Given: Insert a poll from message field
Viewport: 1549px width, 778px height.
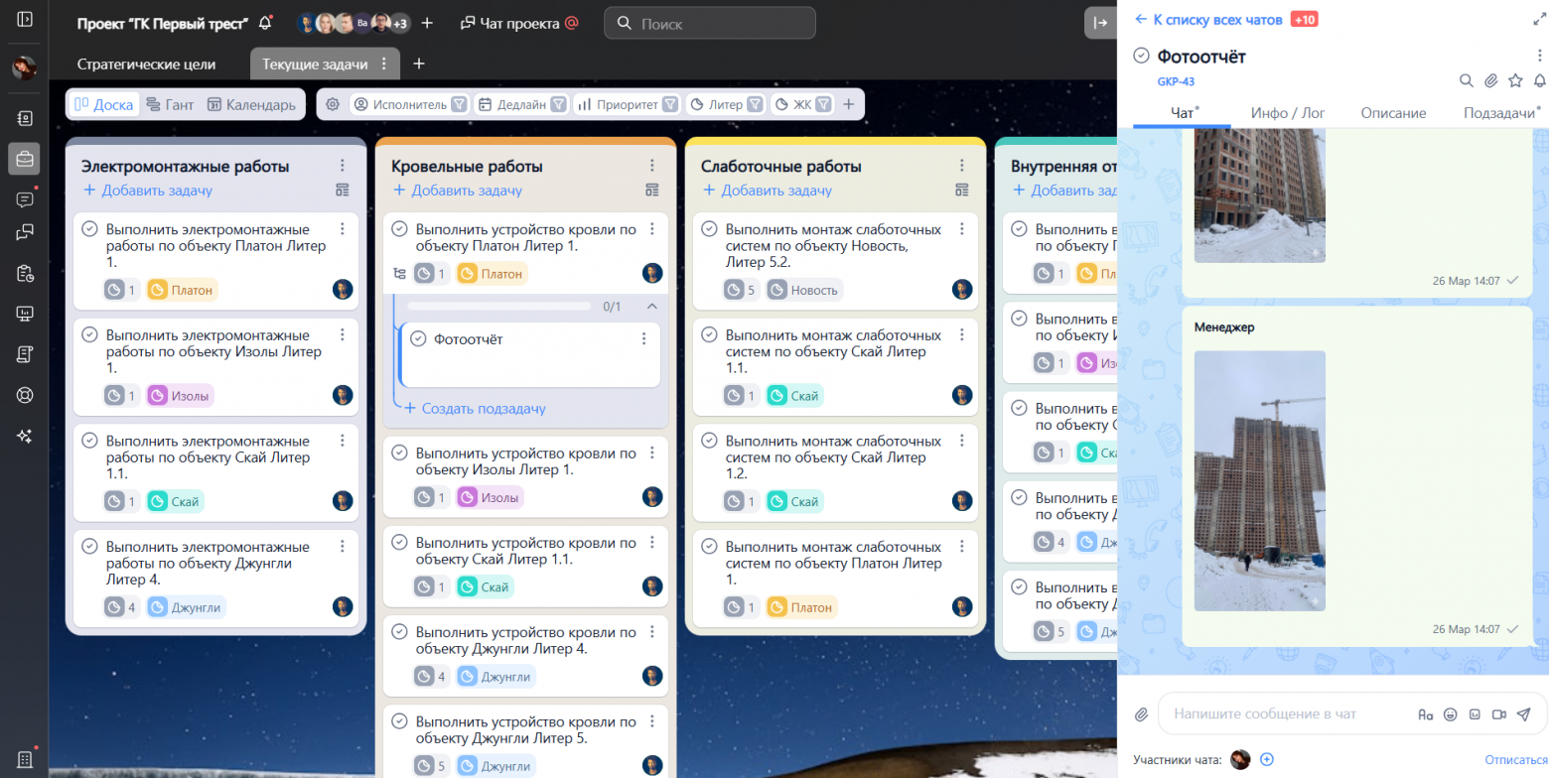Looking at the screenshot, I should (x=1475, y=713).
